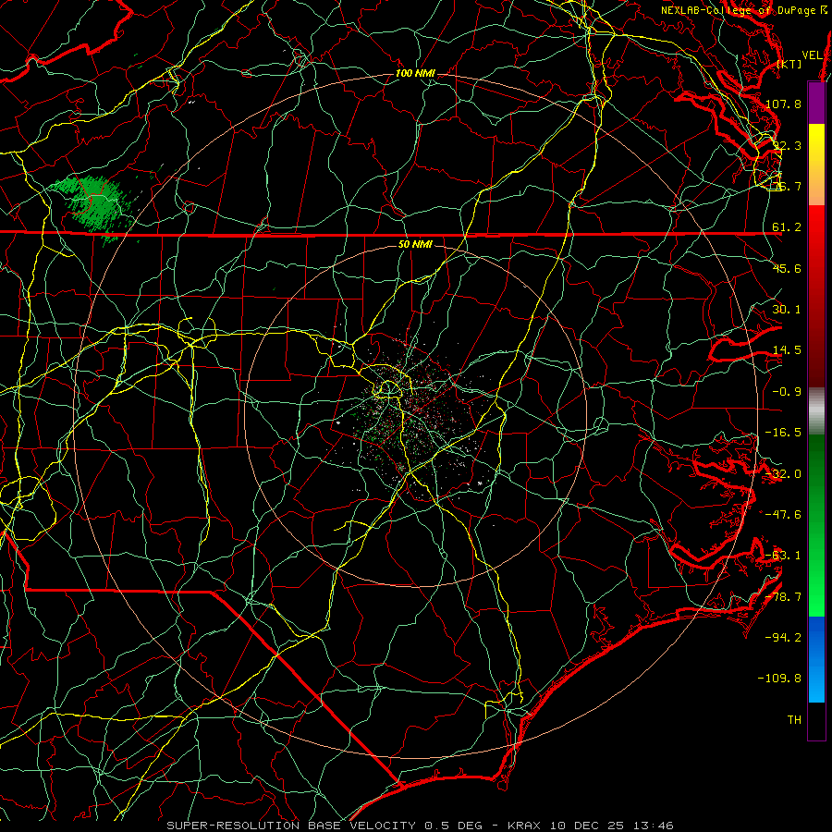
Task: Click the 107.8 legend value
Action: [x=784, y=104]
